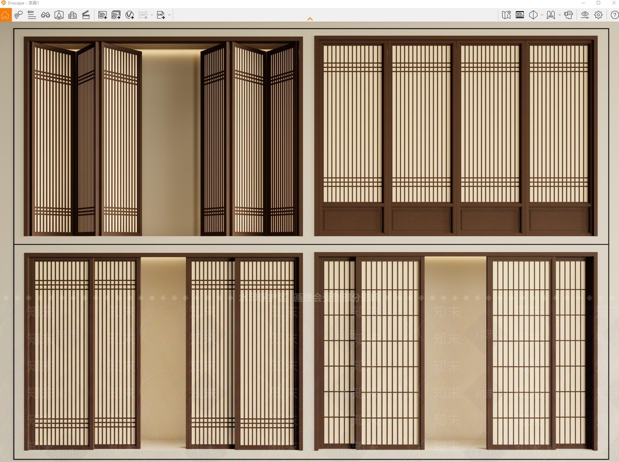The width and height of the screenshot is (619, 462).
Task: Take a screenshot export
Action: pos(103,15)
